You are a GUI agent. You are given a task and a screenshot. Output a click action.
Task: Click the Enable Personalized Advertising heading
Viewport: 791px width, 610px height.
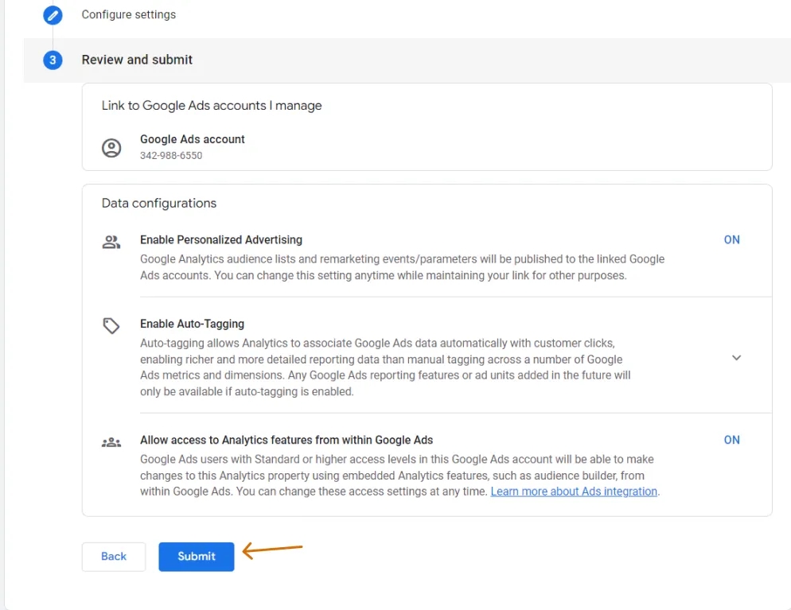tap(221, 240)
